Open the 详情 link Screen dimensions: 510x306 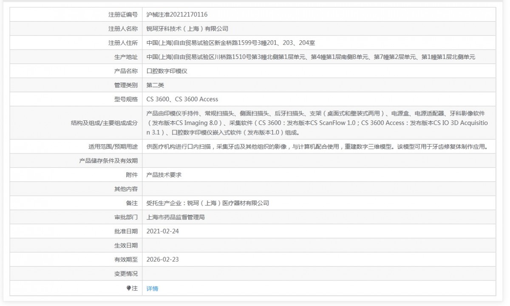(152, 288)
